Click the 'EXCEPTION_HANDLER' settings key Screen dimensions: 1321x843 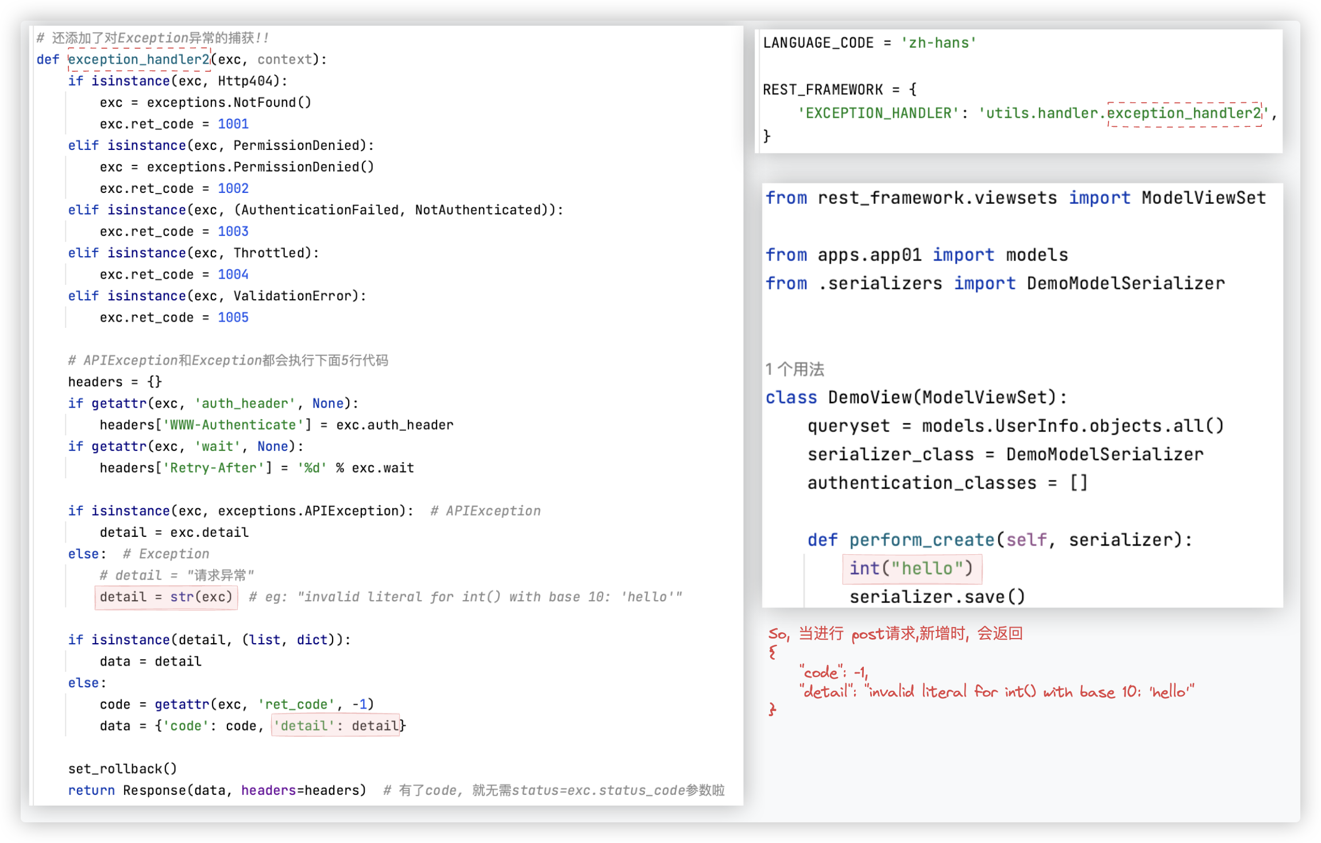878,113
